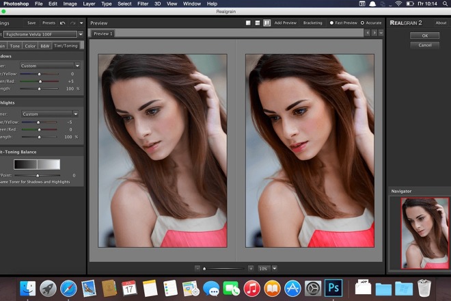This screenshot has width=451, height=301.
Task: Click the Bracketing button
Action: pyautogui.click(x=312, y=23)
